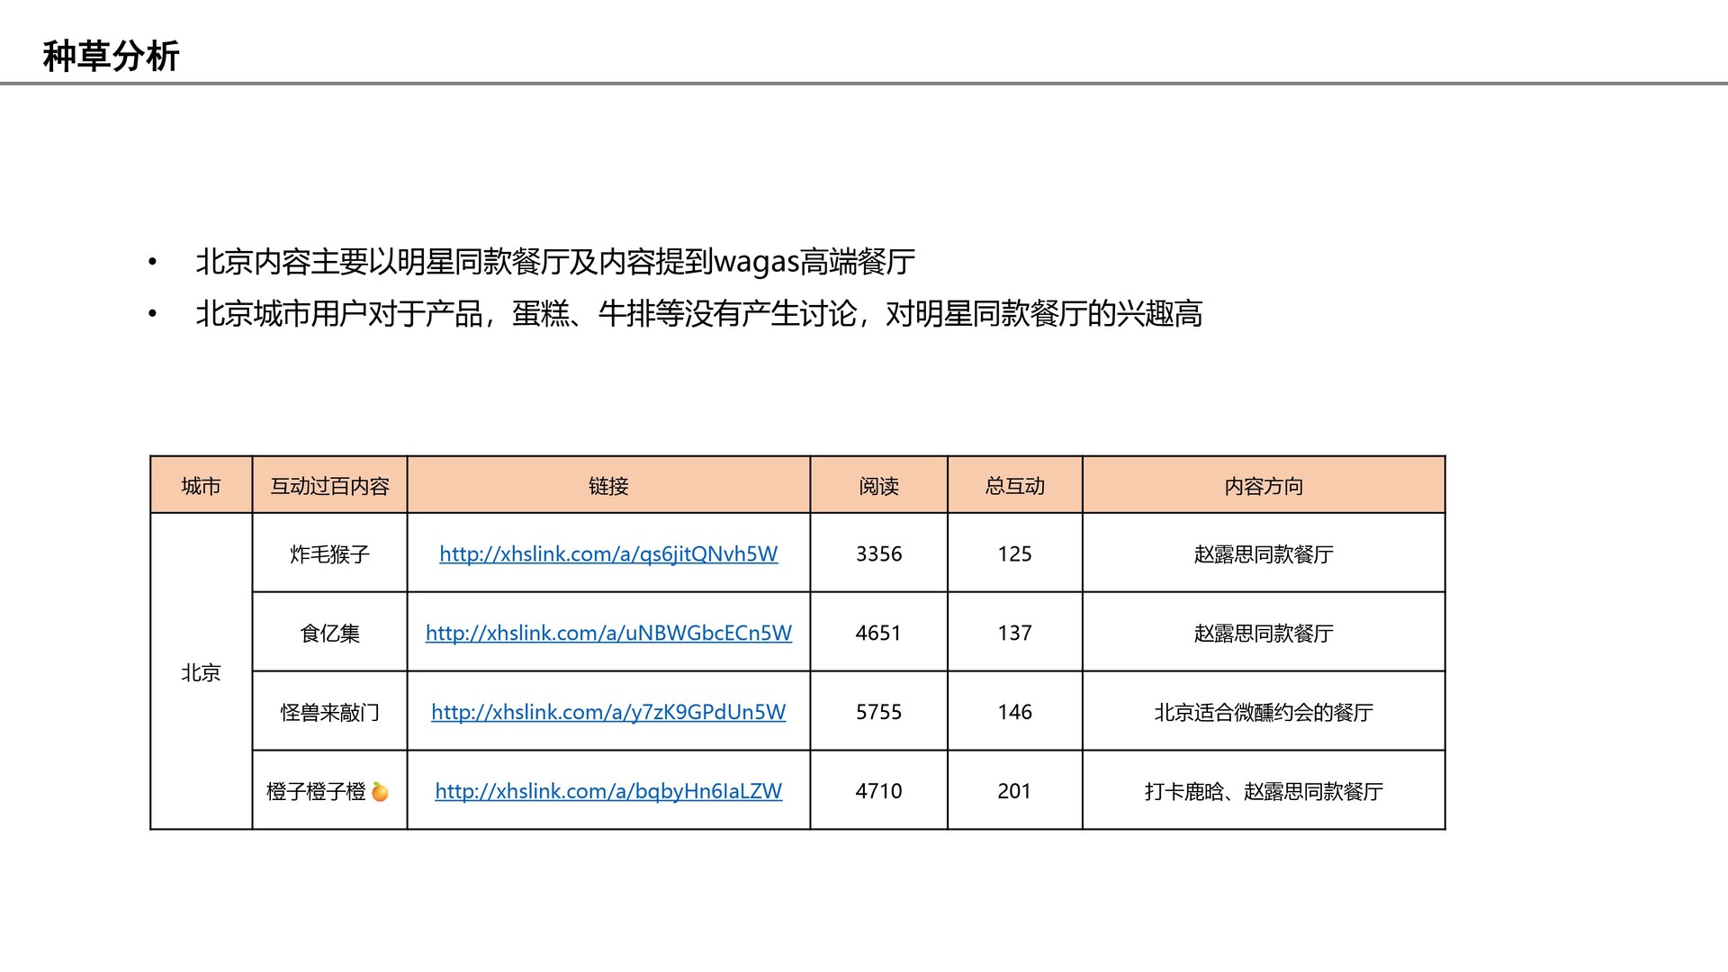Open the uNBWGbcECn5W xhslink hyperlink
This screenshot has height=972, width=1728.
tap(608, 633)
